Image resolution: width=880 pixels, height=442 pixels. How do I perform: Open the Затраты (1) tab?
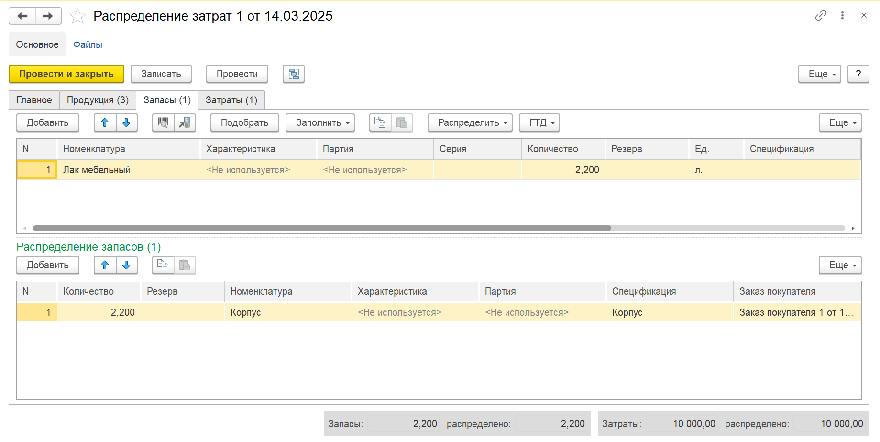(x=231, y=100)
